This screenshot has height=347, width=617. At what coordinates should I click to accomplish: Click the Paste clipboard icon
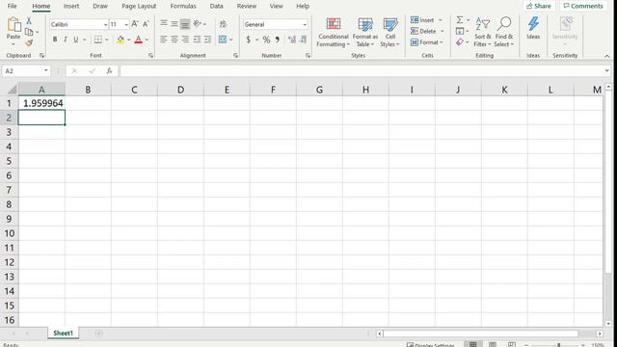(13, 24)
